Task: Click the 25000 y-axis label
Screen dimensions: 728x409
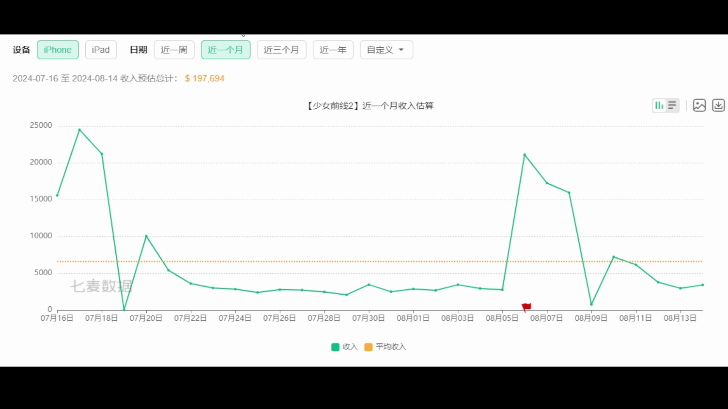Action: [41, 125]
